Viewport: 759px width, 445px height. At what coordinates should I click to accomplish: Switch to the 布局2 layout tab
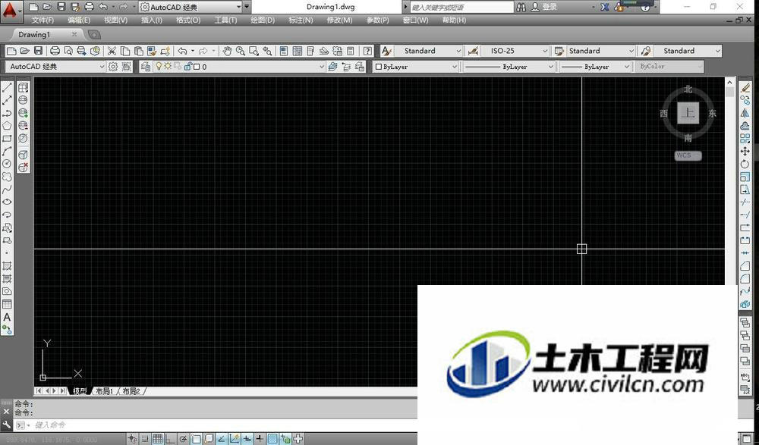(x=131, y=391)
